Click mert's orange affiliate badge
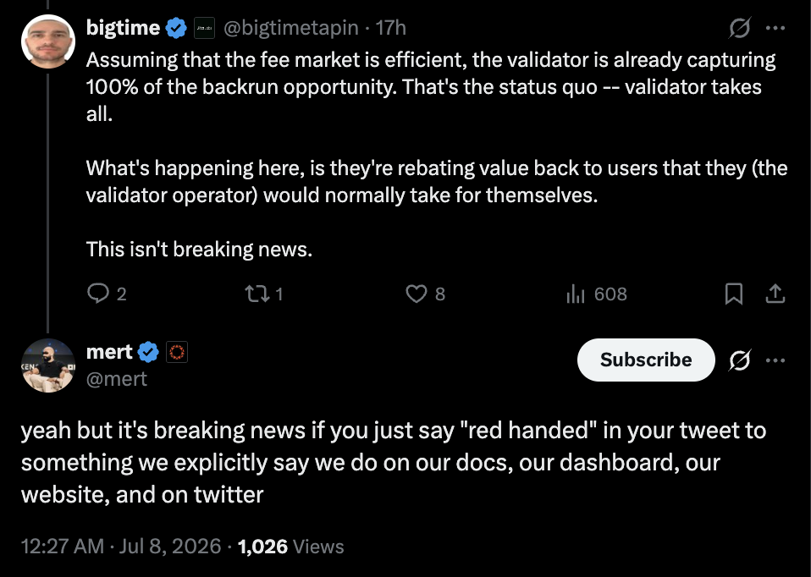 coord(177,352)
